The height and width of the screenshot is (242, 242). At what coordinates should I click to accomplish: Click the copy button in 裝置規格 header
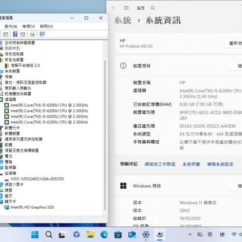coord(235,66)
